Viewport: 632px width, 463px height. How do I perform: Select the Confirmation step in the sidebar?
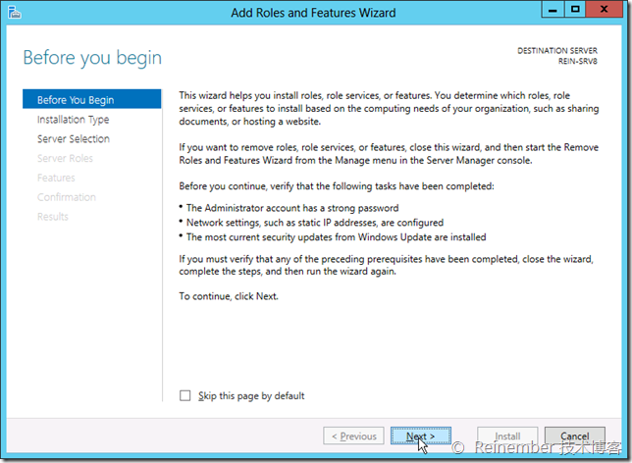67,197
